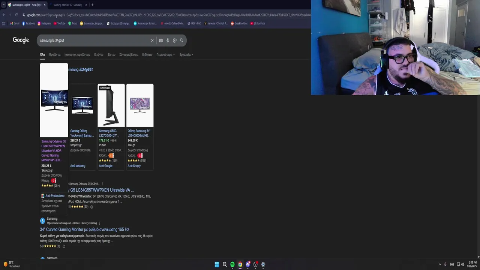Image resolution: width=480 pixels, height=270 pixels.
Task: Open the Gmail bookmark
Action: click(x=15, y=23)
